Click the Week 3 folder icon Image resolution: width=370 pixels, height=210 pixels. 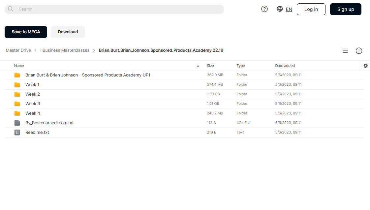[x=17, y=104]
